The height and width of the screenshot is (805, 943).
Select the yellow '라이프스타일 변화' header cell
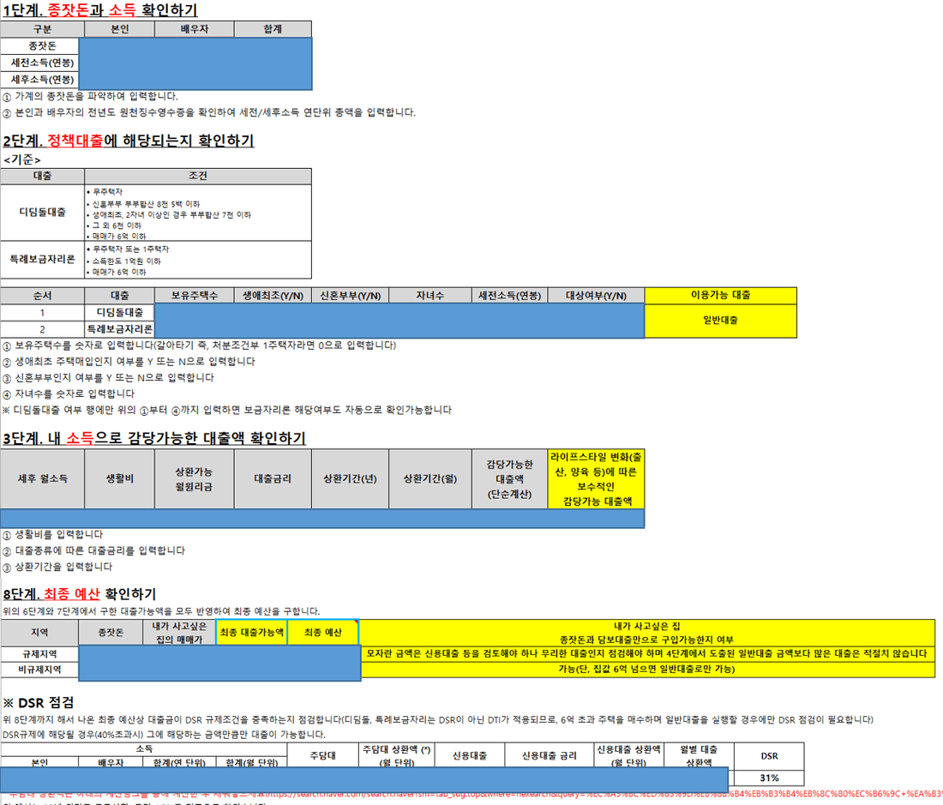(596, 479)
